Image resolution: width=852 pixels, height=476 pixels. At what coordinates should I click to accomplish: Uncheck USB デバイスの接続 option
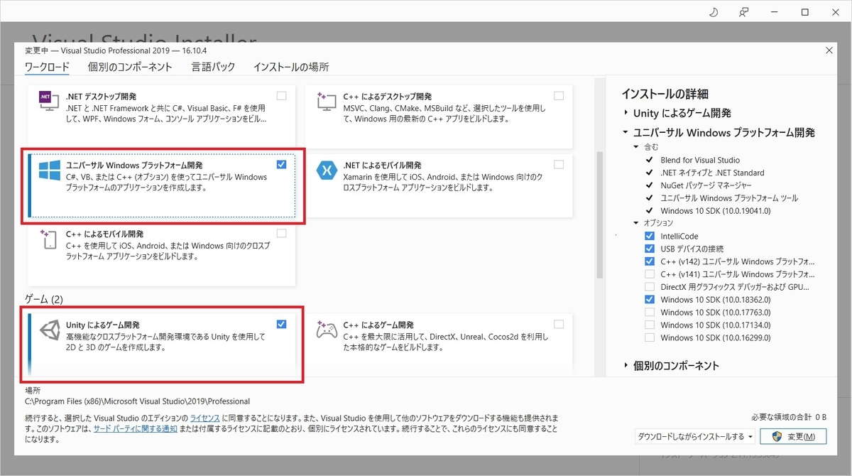point(650,249)
